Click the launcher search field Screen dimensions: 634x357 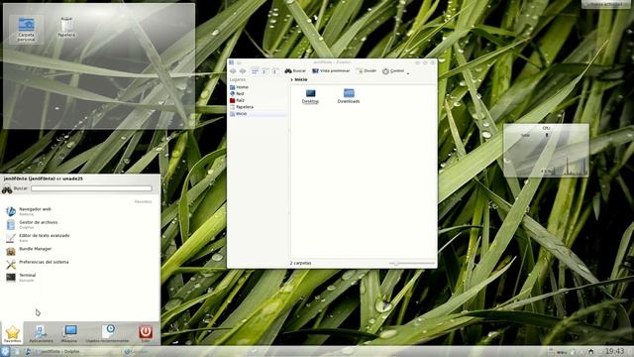pos(91,188)
